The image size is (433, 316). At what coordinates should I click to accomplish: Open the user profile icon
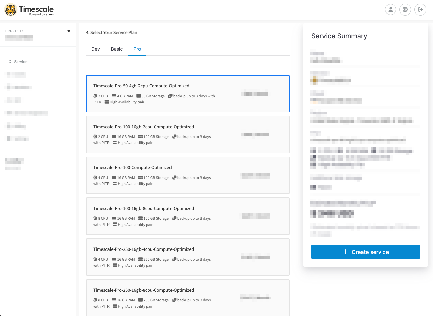391,9
